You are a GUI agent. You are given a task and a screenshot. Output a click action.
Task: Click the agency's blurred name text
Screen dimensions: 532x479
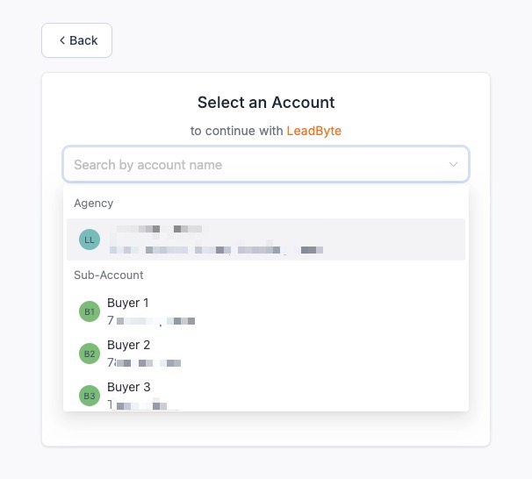click(x=159, y=229)
